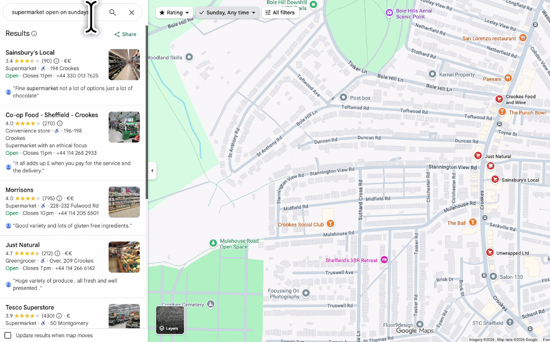Viewport: 550px width, 342px height.
Task: Select the Sainsbury's Local map pin
Action: [495, 179]
